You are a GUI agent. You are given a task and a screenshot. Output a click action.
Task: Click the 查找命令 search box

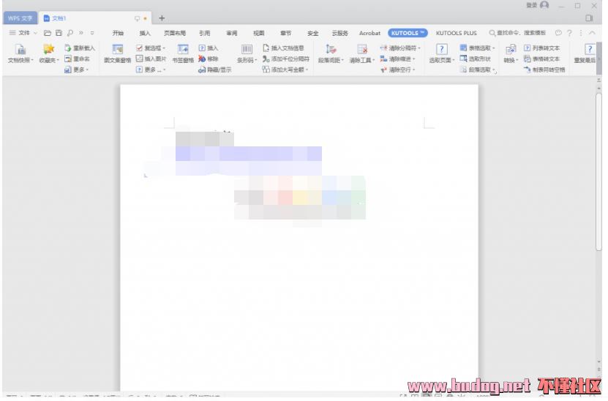tap(517, 33)
